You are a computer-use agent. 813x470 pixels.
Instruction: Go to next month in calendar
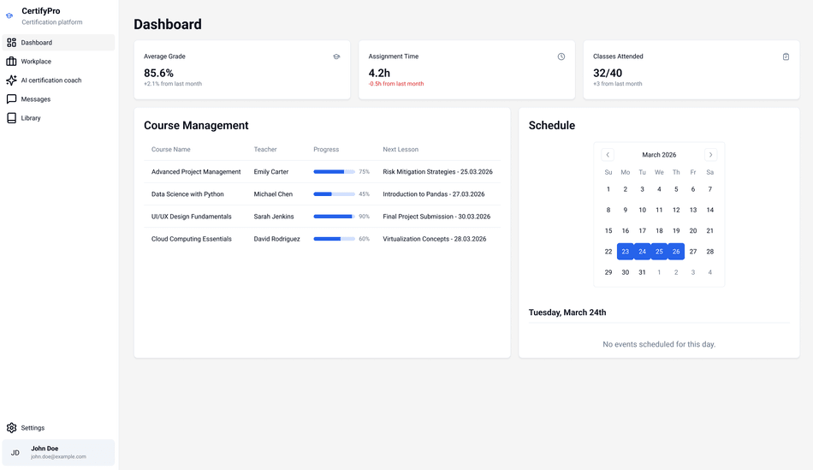click(x=710, y=155)
